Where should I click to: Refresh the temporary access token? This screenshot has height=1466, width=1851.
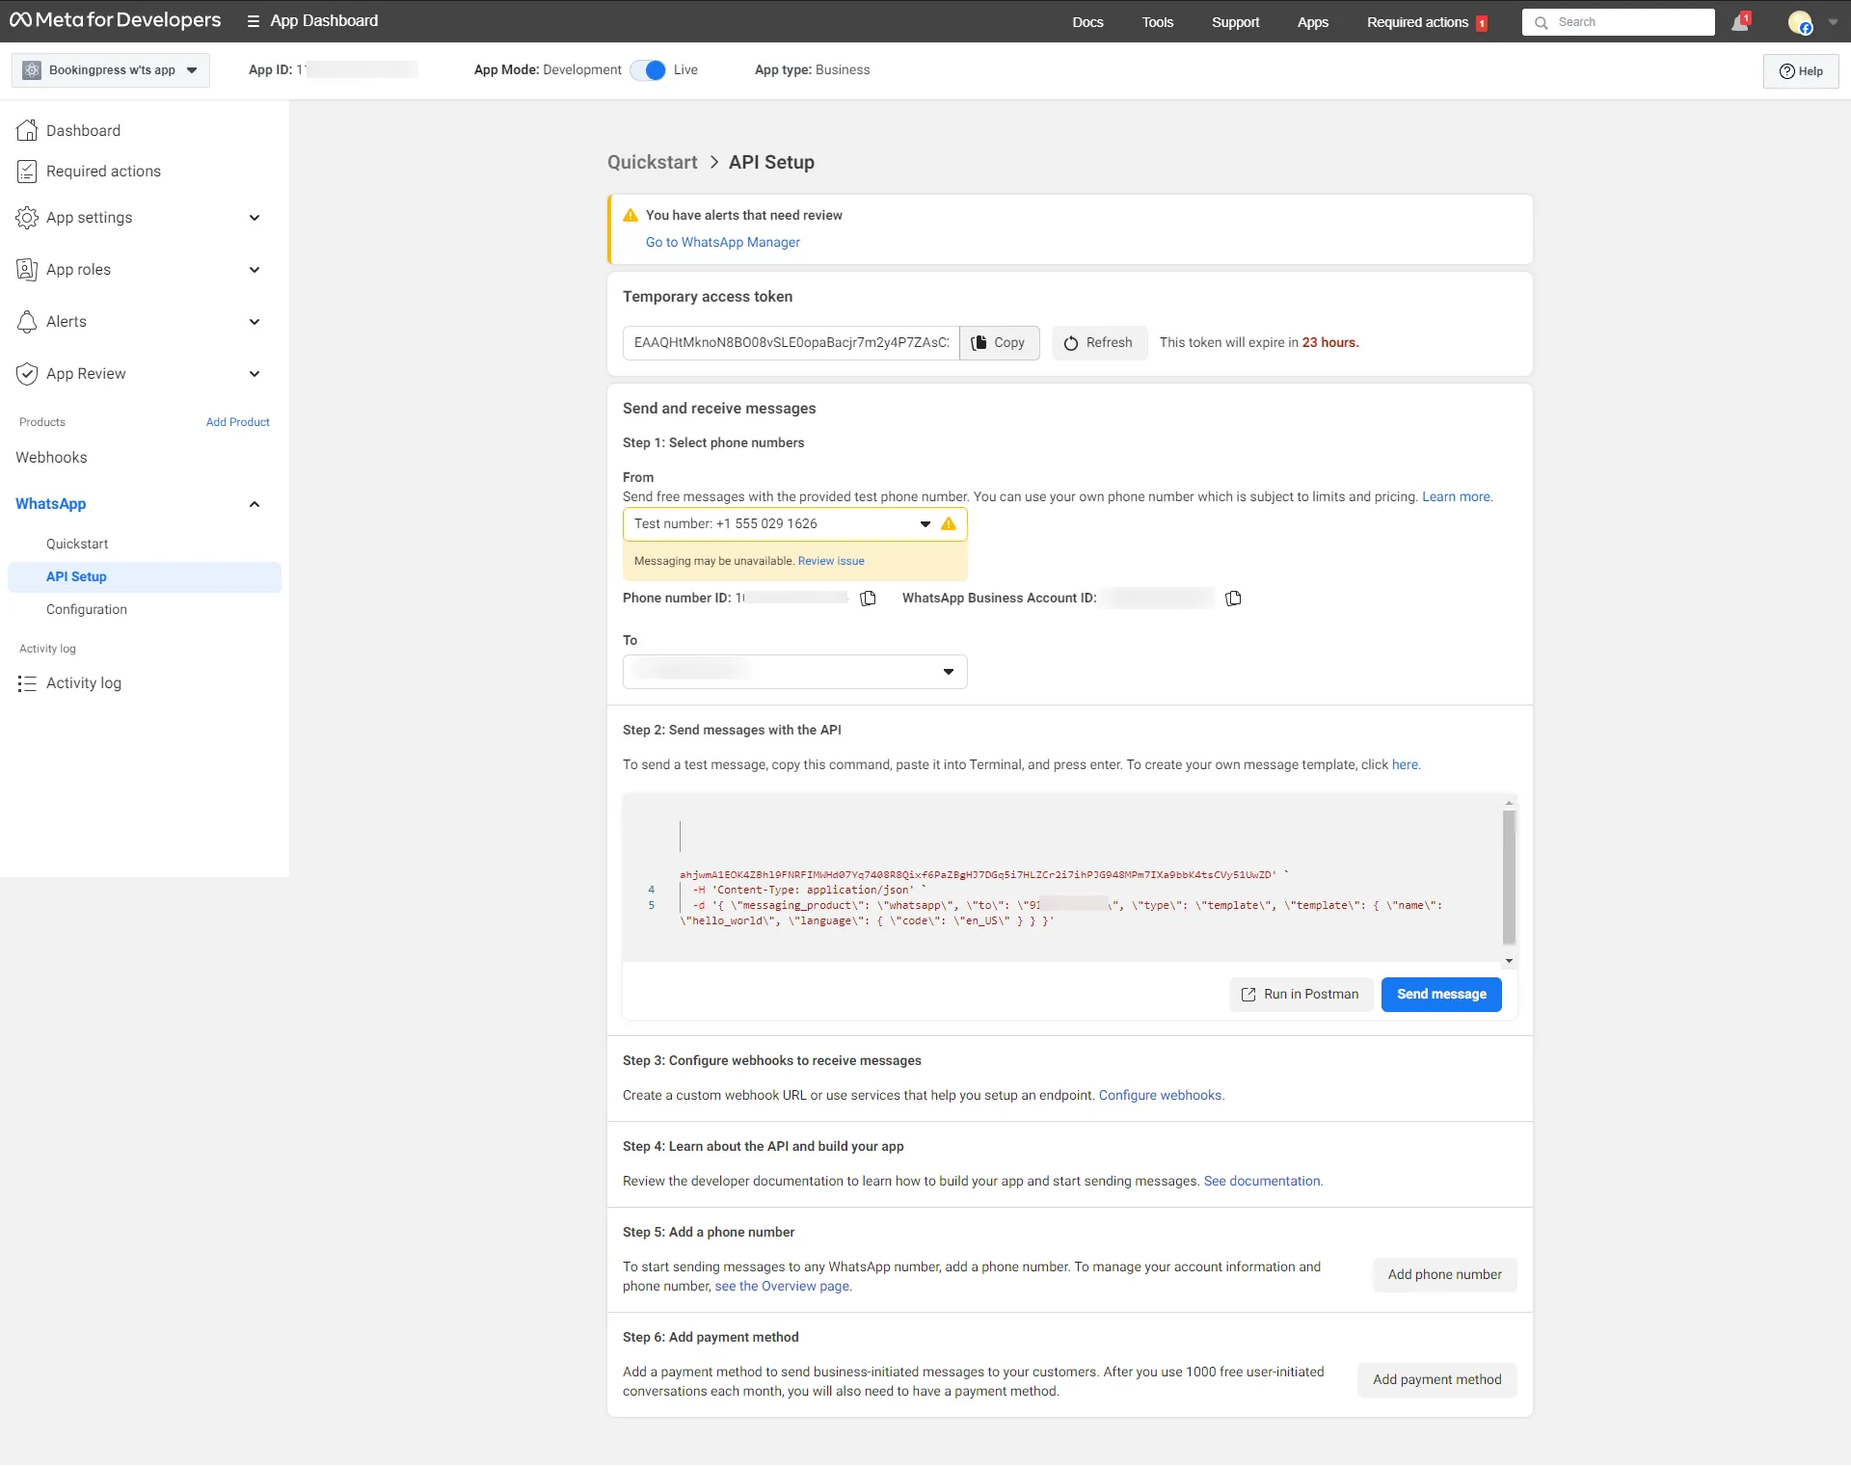1099,343
